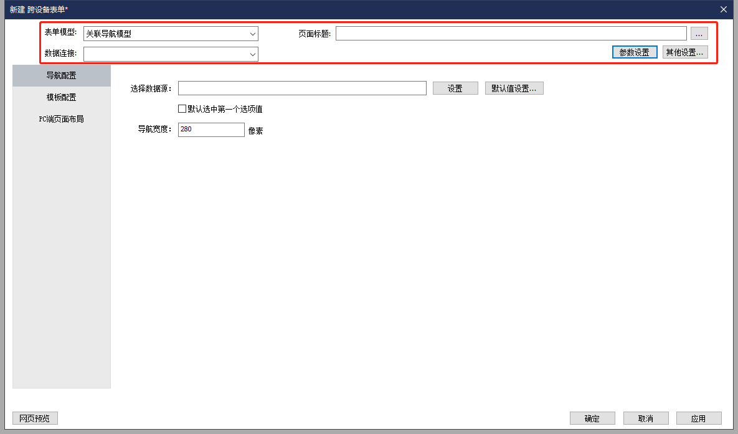The image size is (738, 434).
Task: Cancel the dialog using 取消
Action: coord(645,418)
